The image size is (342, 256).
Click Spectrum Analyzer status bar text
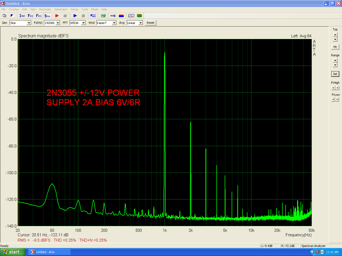click(x=313, y=246)
